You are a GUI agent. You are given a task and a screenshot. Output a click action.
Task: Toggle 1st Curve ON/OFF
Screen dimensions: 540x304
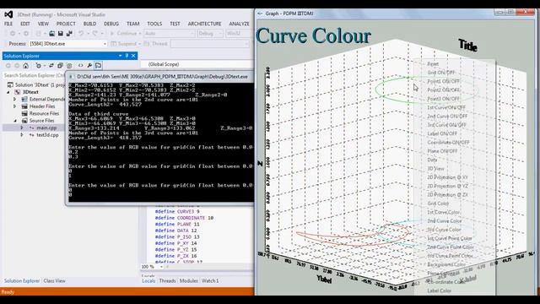click(x=446, y=107)
